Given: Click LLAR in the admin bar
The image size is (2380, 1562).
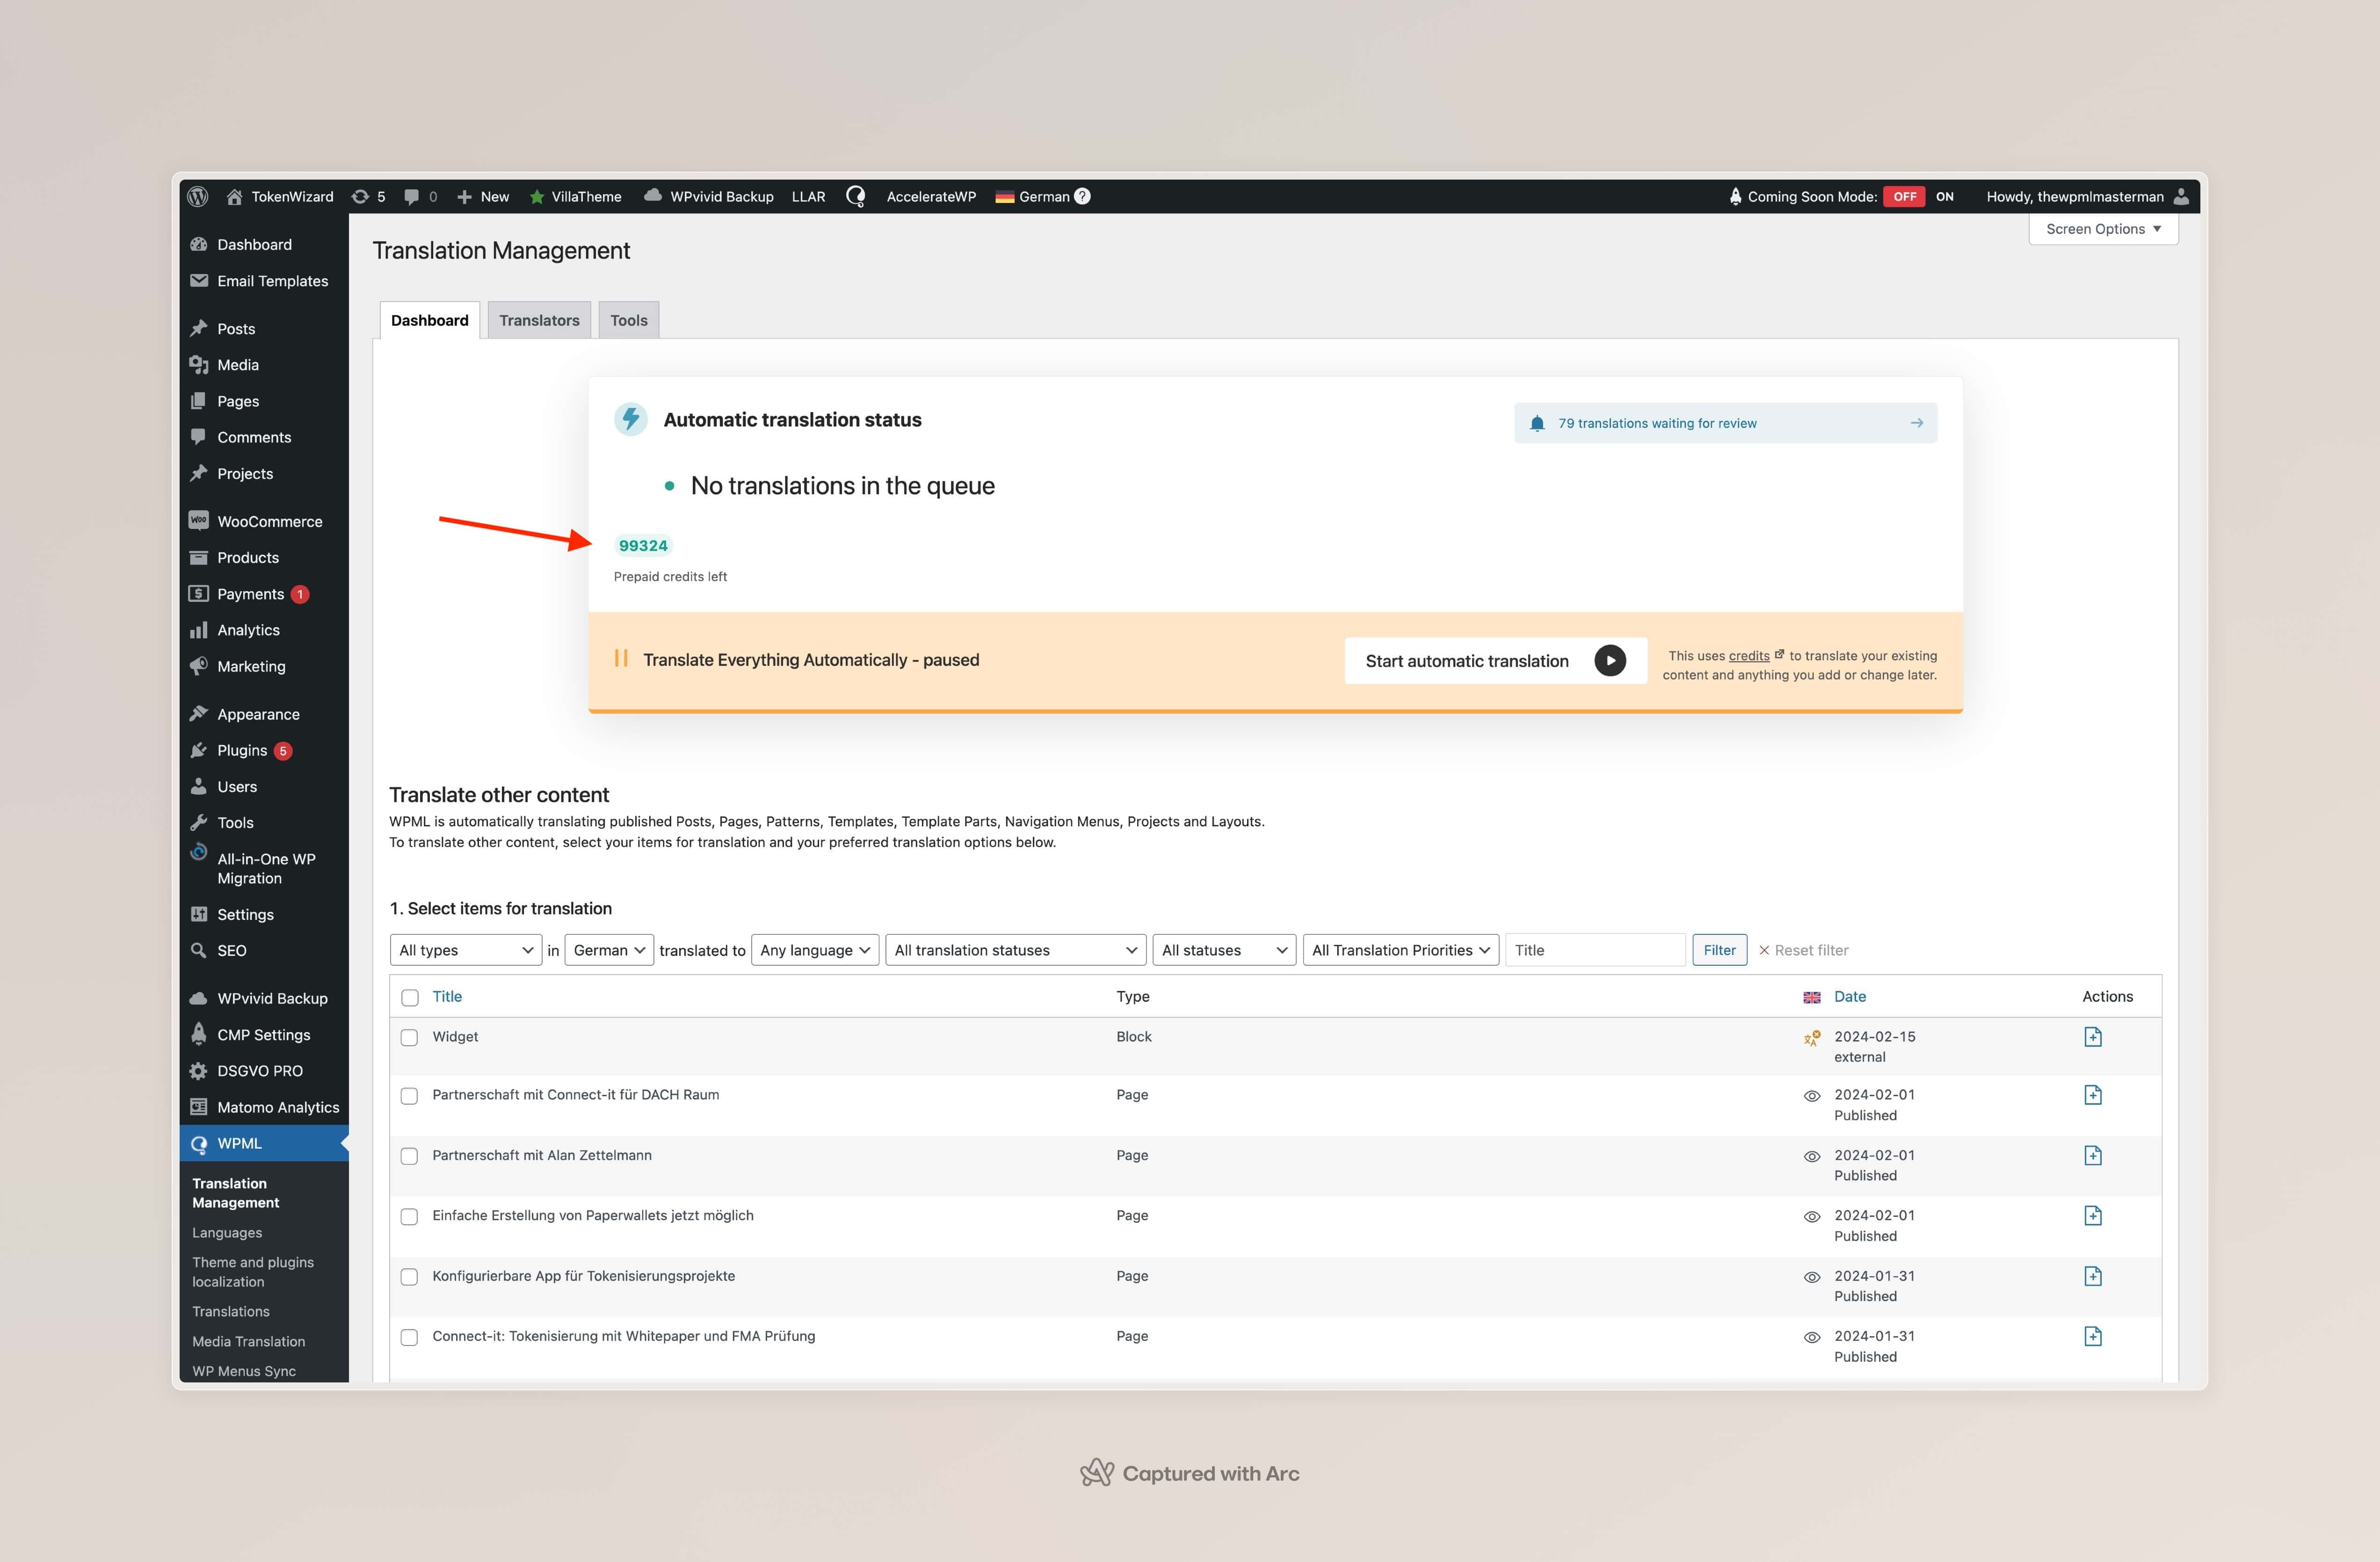Looking at the screenshot, I should 808,196.
